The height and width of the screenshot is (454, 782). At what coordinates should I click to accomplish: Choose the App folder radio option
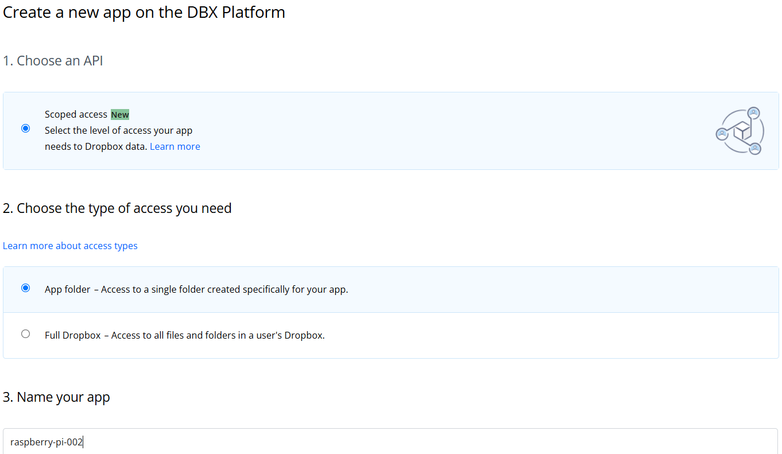click(25, 288)
